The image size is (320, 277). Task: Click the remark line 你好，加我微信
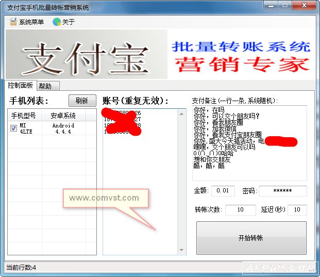point(215,128)
